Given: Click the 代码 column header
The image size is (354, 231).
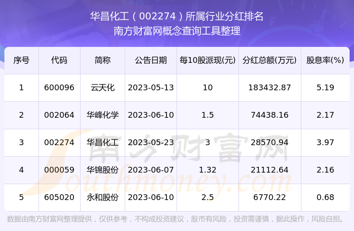Looking at the screenshot, I should tap(59, 60).
